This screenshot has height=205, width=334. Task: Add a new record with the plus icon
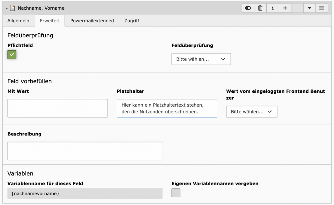(285, 8)
